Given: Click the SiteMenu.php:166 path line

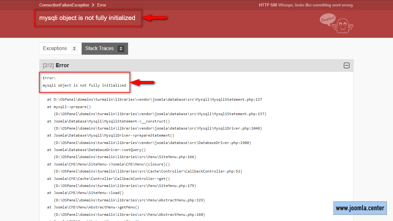Looking at the screenshot, I should (x=125, y=157).
